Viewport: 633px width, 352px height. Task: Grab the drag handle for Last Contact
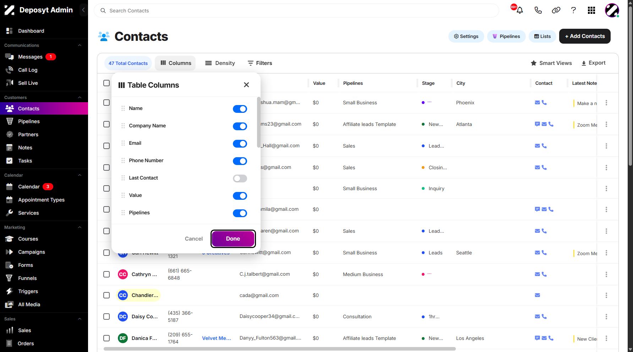click(x=123, y=178)
